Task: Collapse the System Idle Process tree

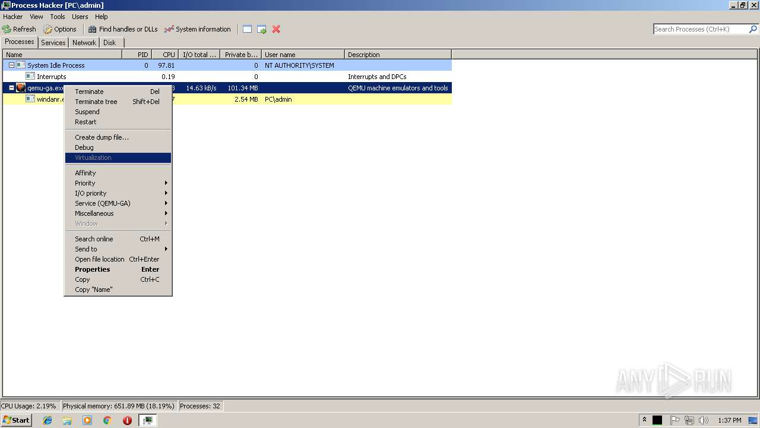Action: coord(11,65)
